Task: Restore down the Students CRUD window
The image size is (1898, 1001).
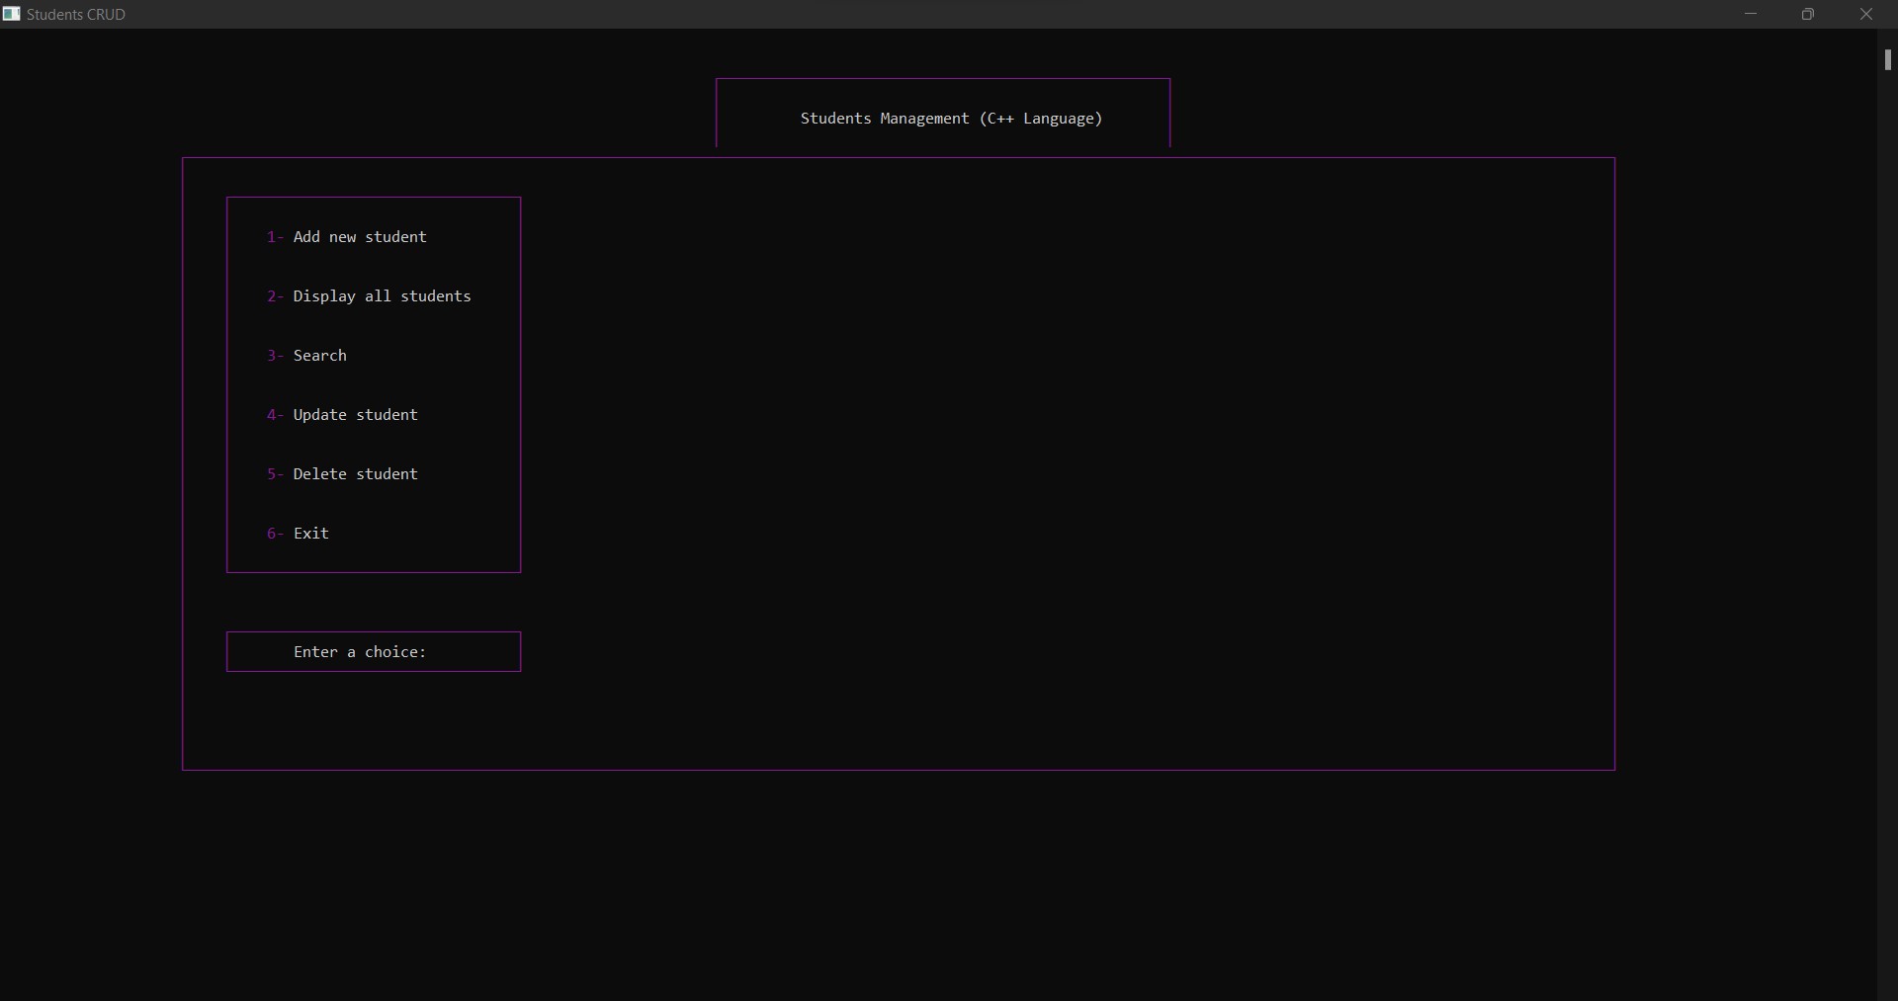Action: click(x=1808, y=14)
